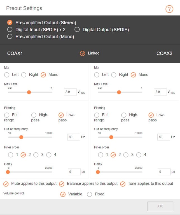This screenshot has width=180, height=215.
Task: Set COAX1 filter order to 4
Action: point(49,155)
